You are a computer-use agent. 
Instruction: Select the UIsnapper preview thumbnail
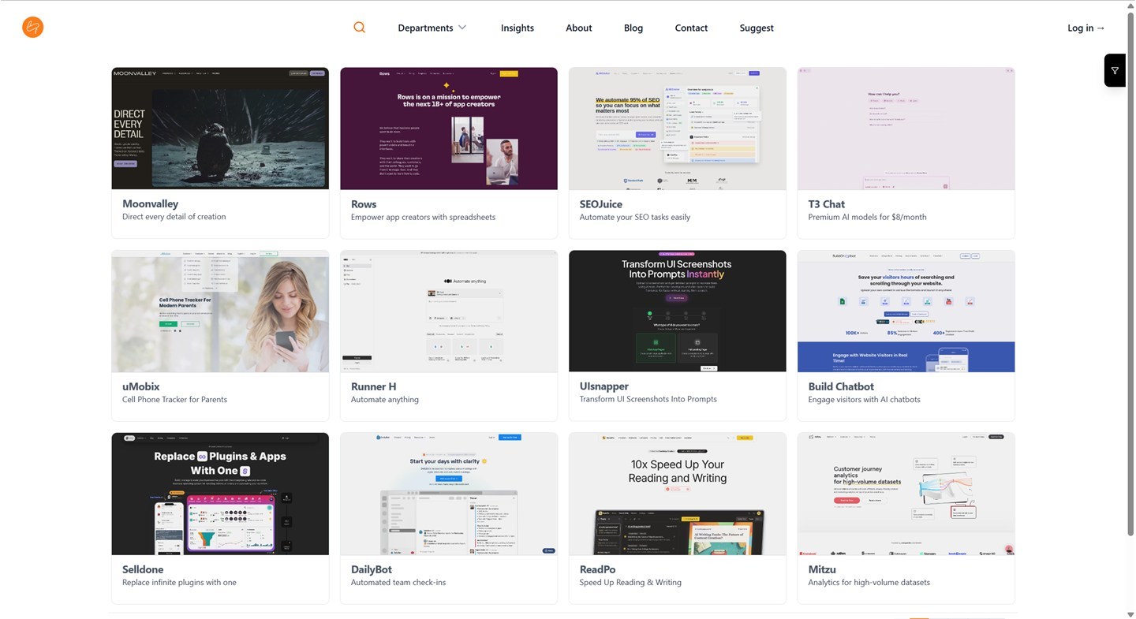tap(677, 311)
